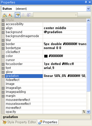92x126 pixels.
Task: Select the backgroundimagemode property row
Action: point(46,36)
